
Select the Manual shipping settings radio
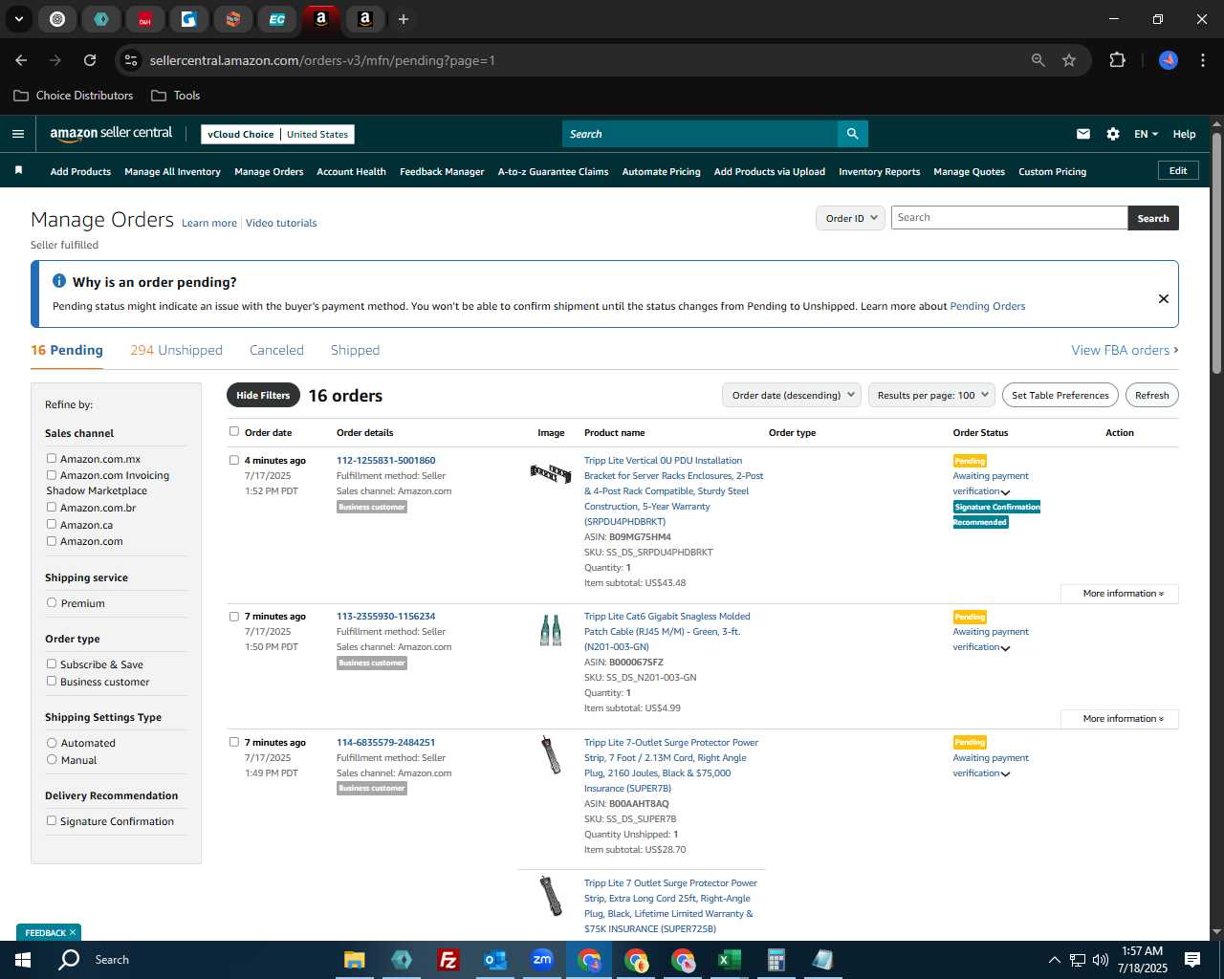click(52, 759)
